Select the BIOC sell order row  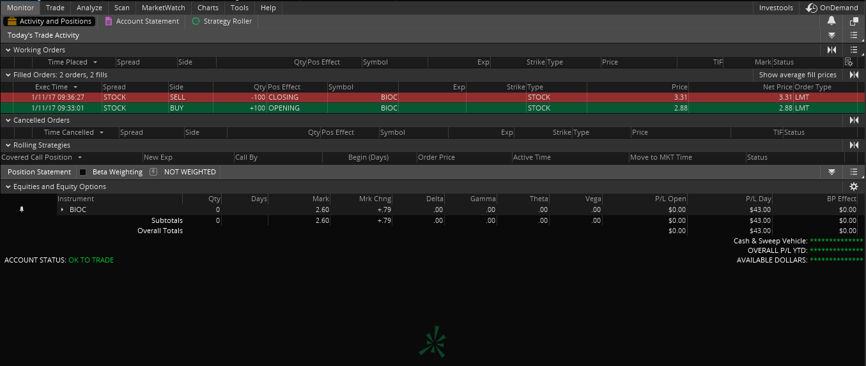(433, 97)
